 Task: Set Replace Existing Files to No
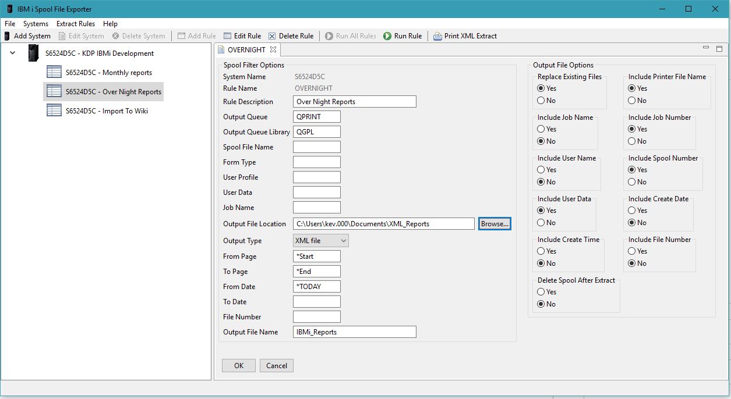542,100
